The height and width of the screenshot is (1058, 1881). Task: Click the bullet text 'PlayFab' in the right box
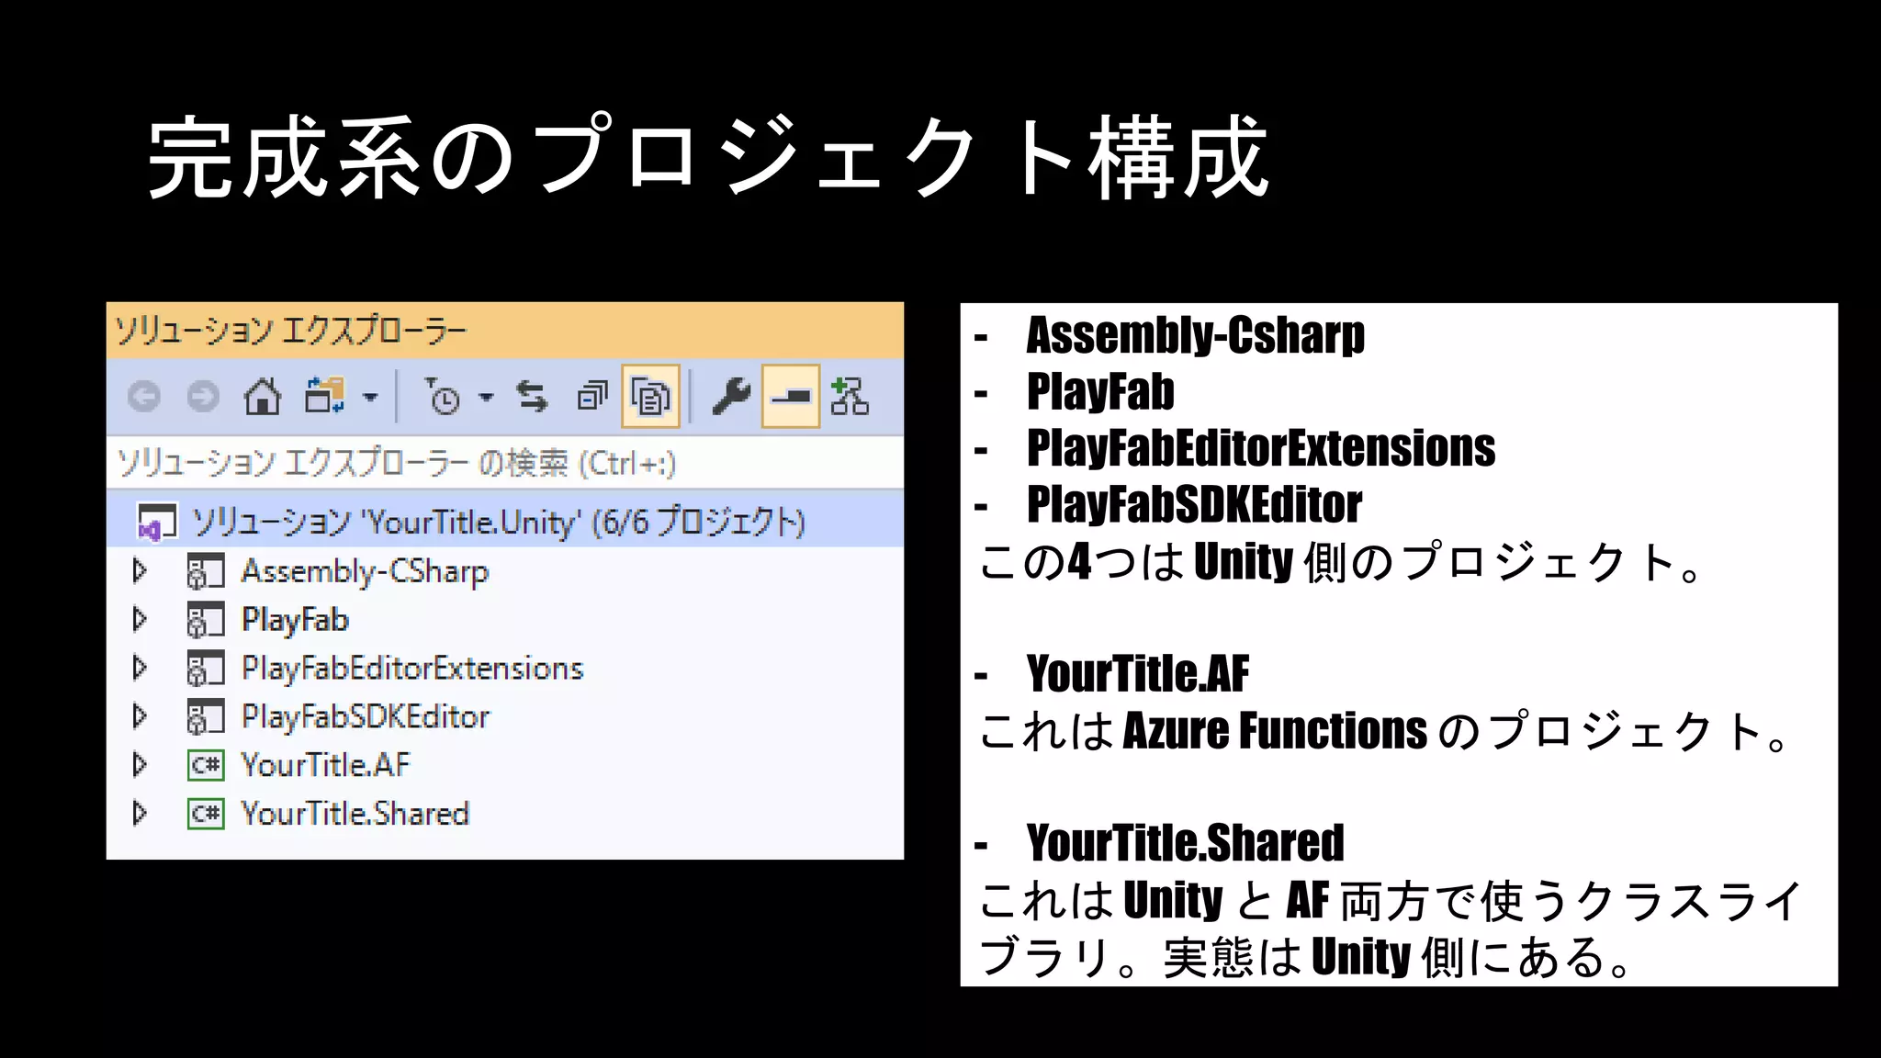tap(1100, 392)
